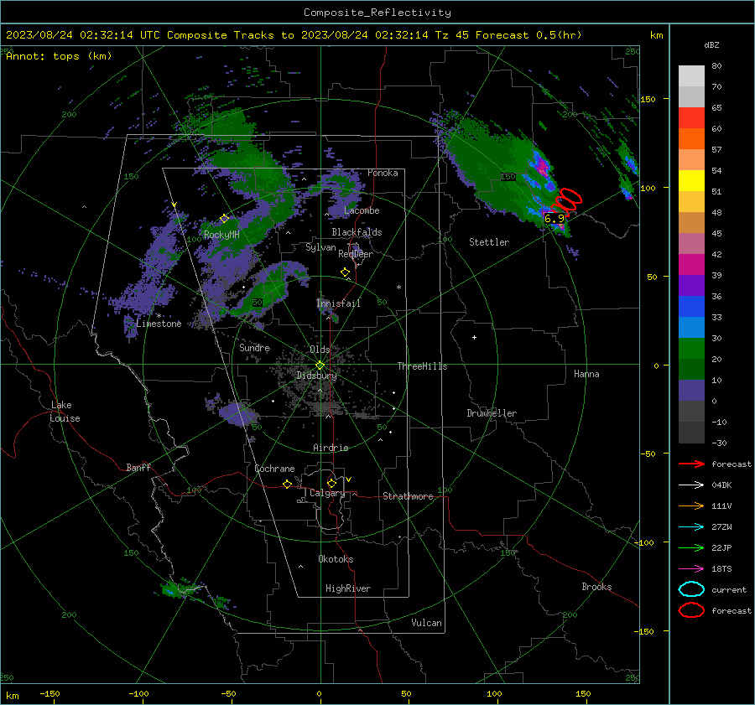The image size is (755, 705).
Task: Click the Stettler label on map
Action: click(489, 242)
